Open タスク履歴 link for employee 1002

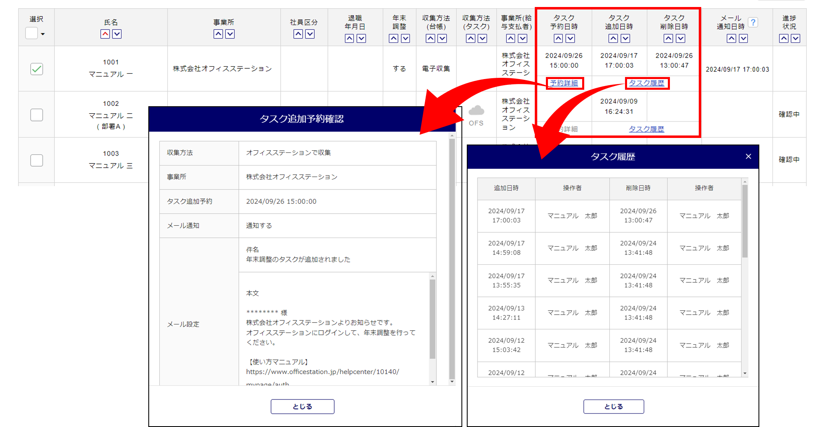(x=646, y=129)
